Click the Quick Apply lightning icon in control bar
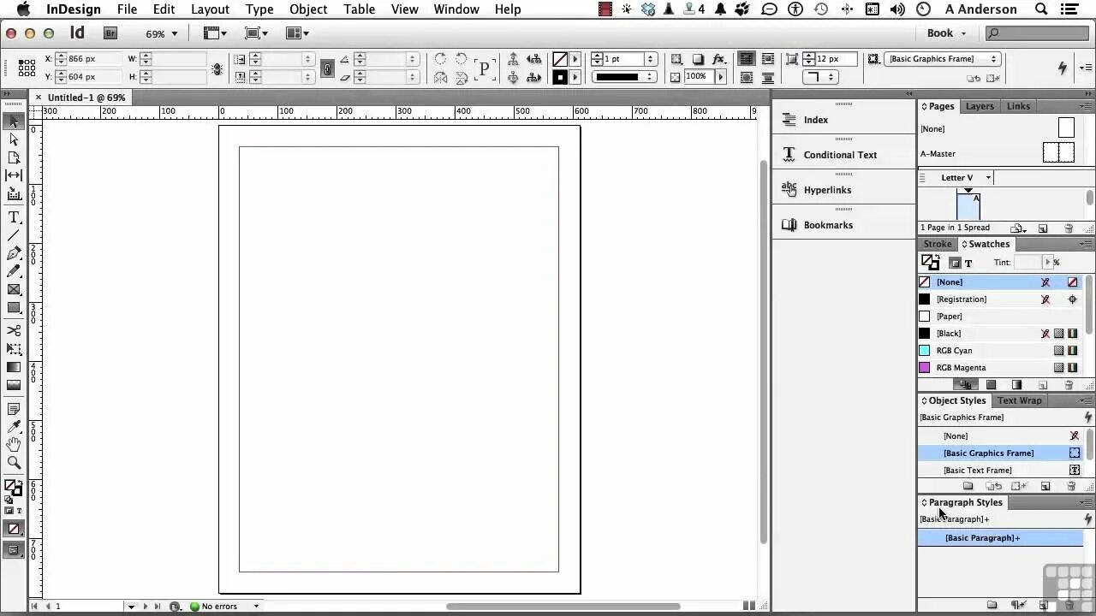This screenshot has width=1096, height=616. [1063, 68]
